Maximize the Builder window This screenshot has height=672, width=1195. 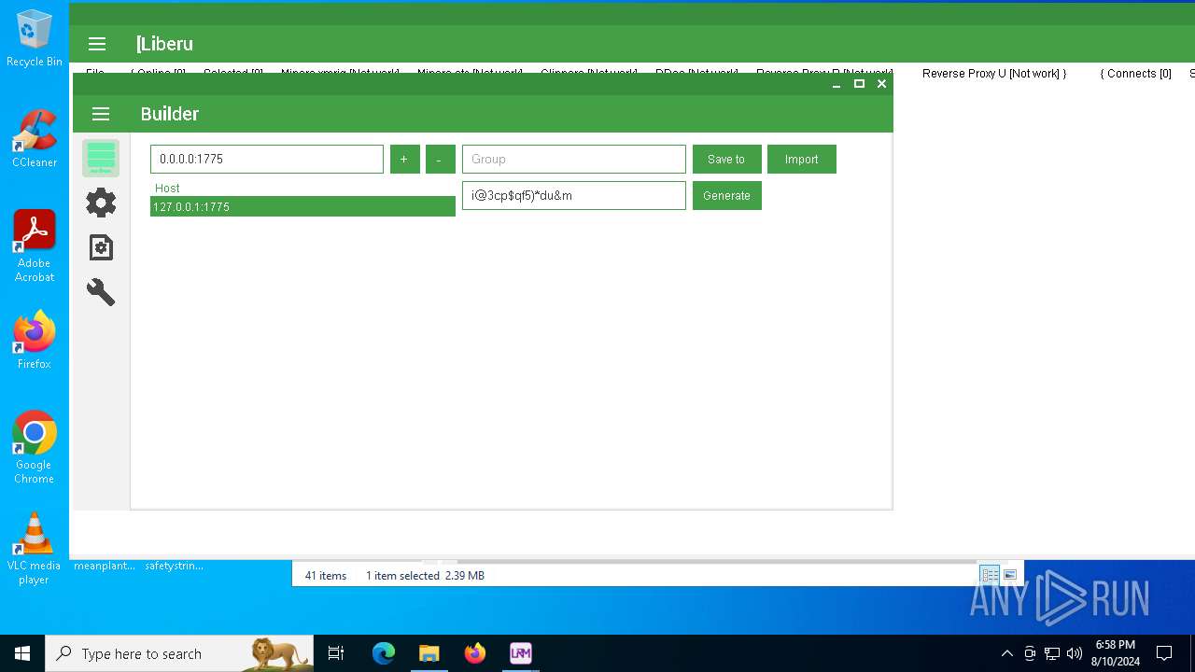[x=859, y=84]
